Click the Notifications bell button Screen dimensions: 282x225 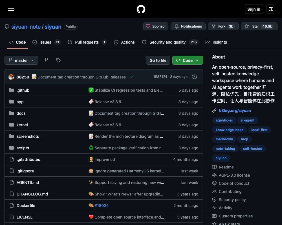click(188, 26)
